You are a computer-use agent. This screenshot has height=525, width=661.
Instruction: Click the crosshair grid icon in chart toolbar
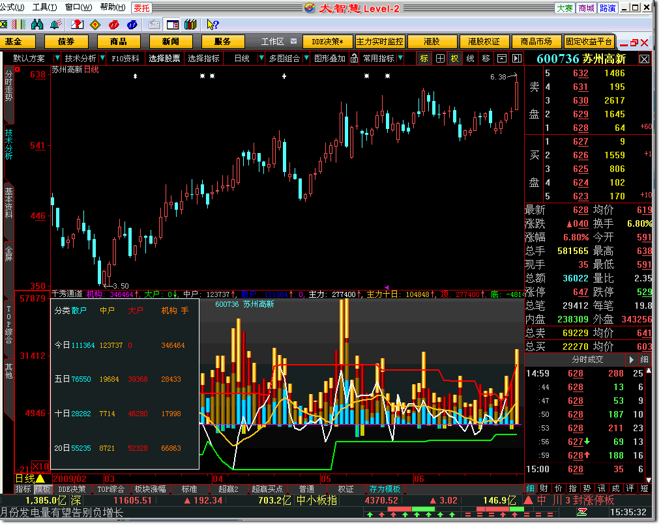440,59
